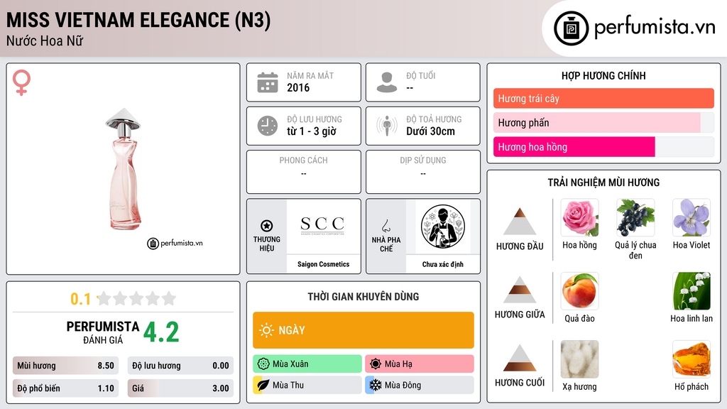Click the Dịp sử dụng occasion card
Screen dimensions: 727x409
[423, 172]
